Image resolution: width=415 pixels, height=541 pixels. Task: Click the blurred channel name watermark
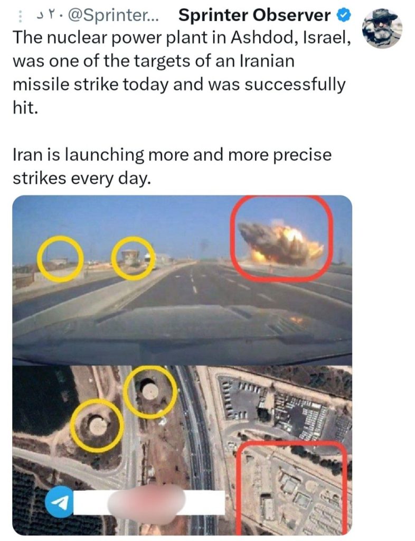146,502
